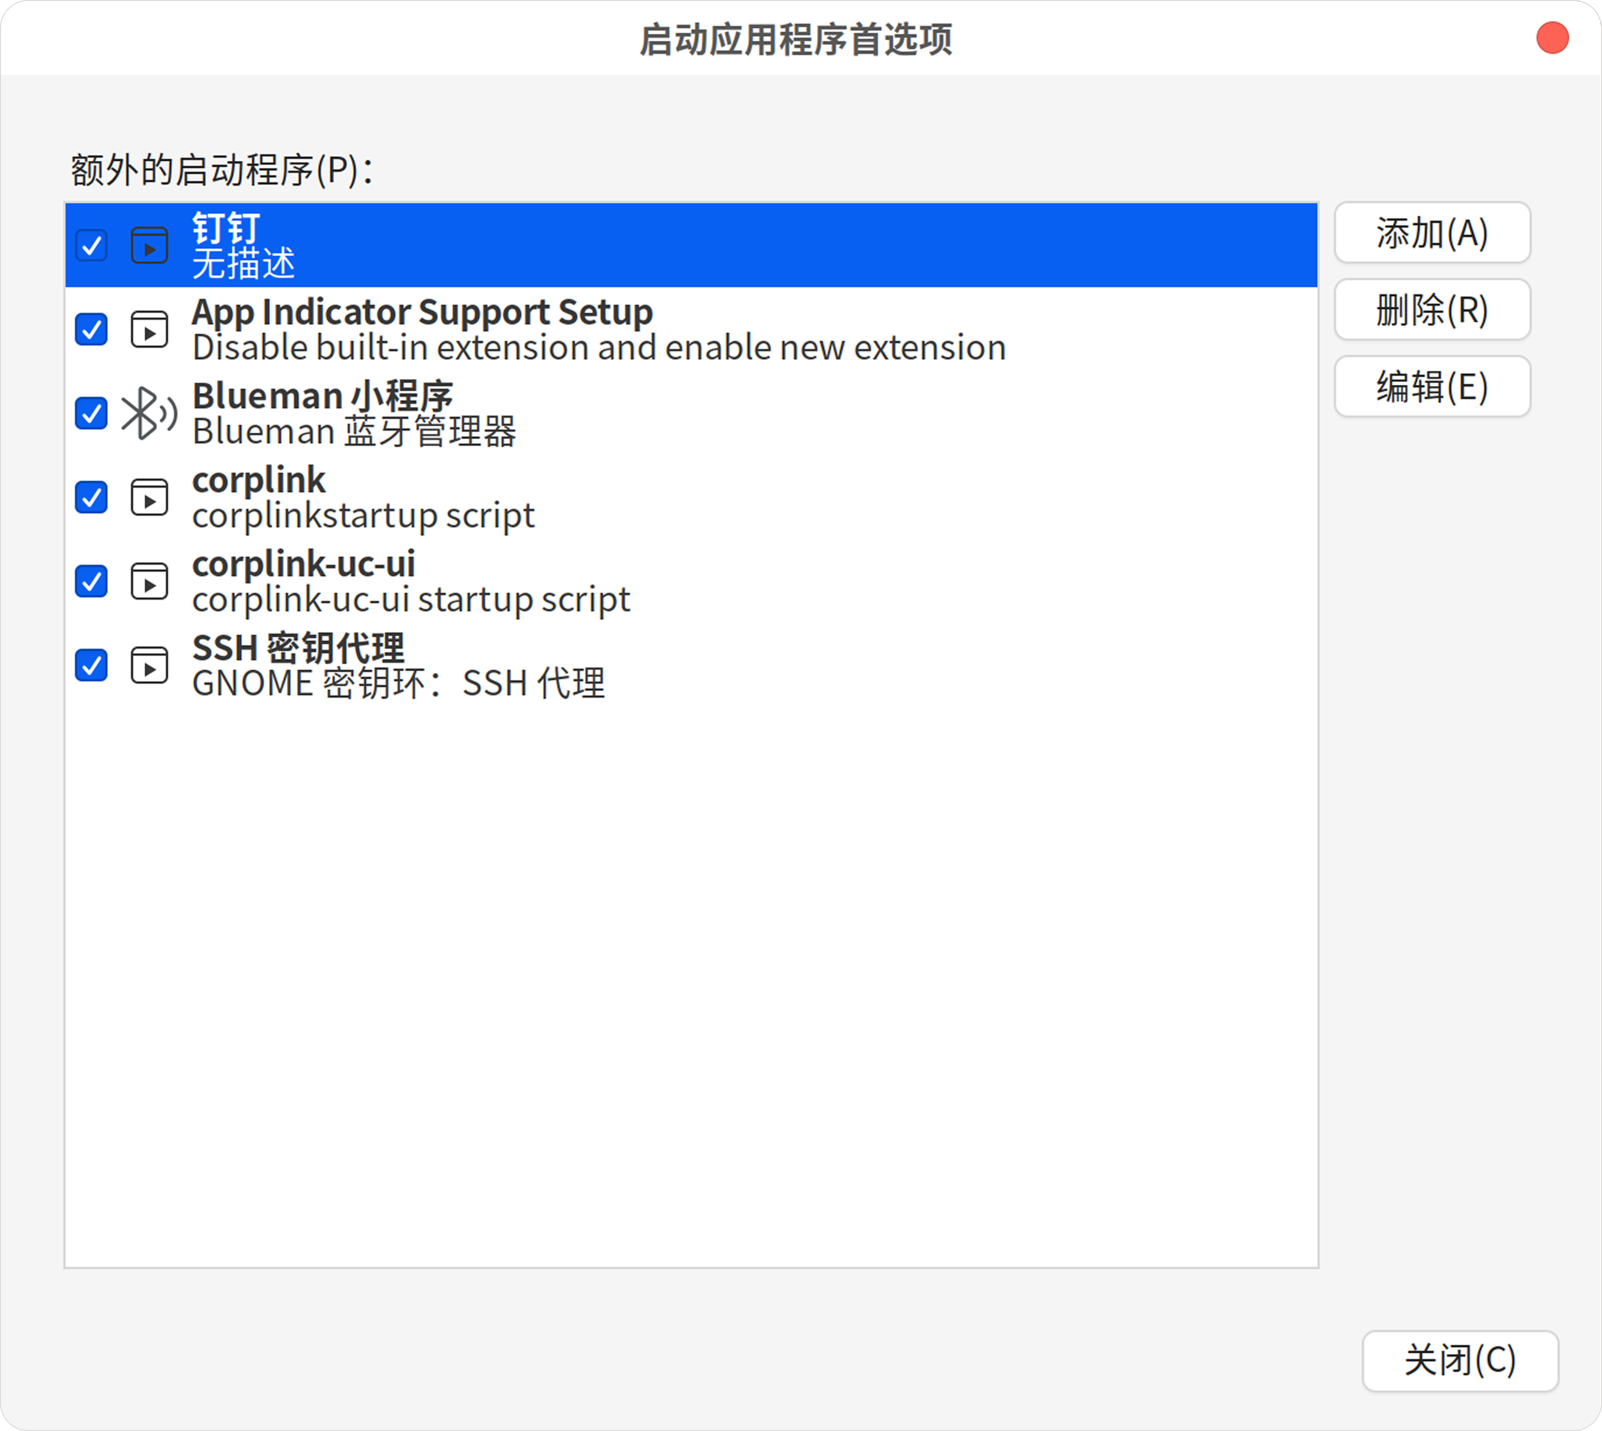
Task: Click the Blueman 蓝牙管理器 description
Action: [x=354, y=432]
